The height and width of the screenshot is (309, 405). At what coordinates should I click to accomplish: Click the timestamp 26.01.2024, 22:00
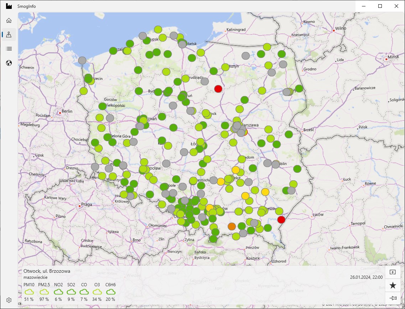[x=366, y=278]
